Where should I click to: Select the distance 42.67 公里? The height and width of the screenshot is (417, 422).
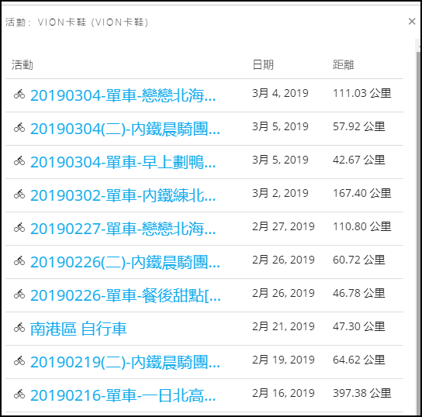point(359,160)
